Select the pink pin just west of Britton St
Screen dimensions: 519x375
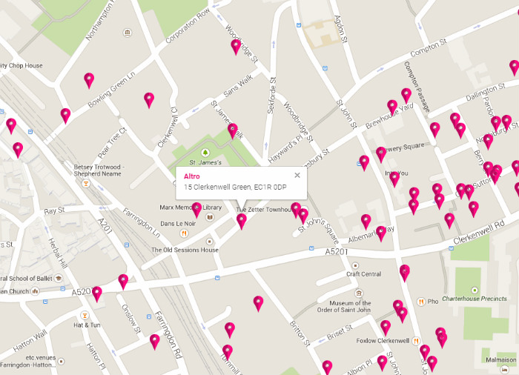pyautogui.click(x=258, y=304)
